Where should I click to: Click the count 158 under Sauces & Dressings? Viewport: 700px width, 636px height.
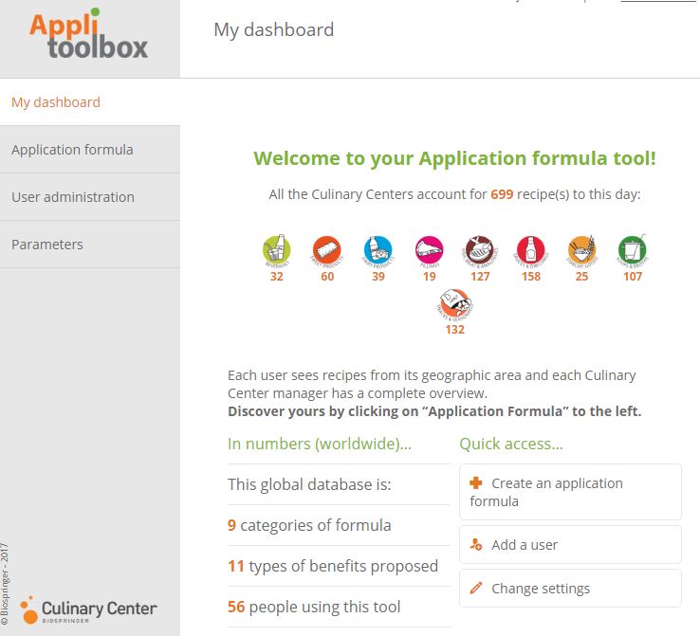[x=531, y=277]
